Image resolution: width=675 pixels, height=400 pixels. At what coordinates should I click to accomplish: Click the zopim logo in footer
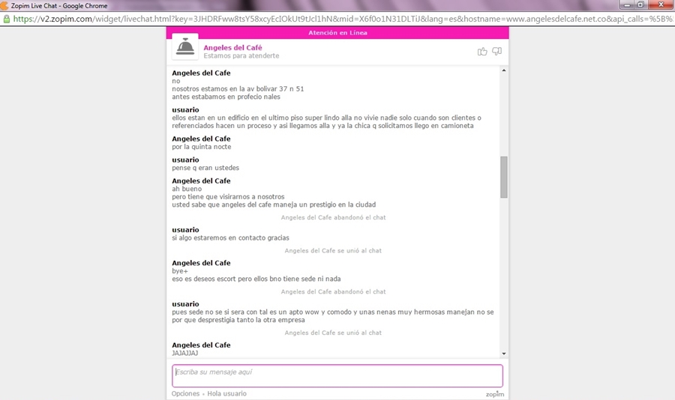pos(494,394)
